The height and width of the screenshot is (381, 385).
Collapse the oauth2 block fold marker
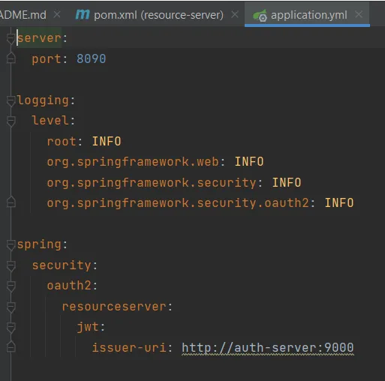[11, 286]
